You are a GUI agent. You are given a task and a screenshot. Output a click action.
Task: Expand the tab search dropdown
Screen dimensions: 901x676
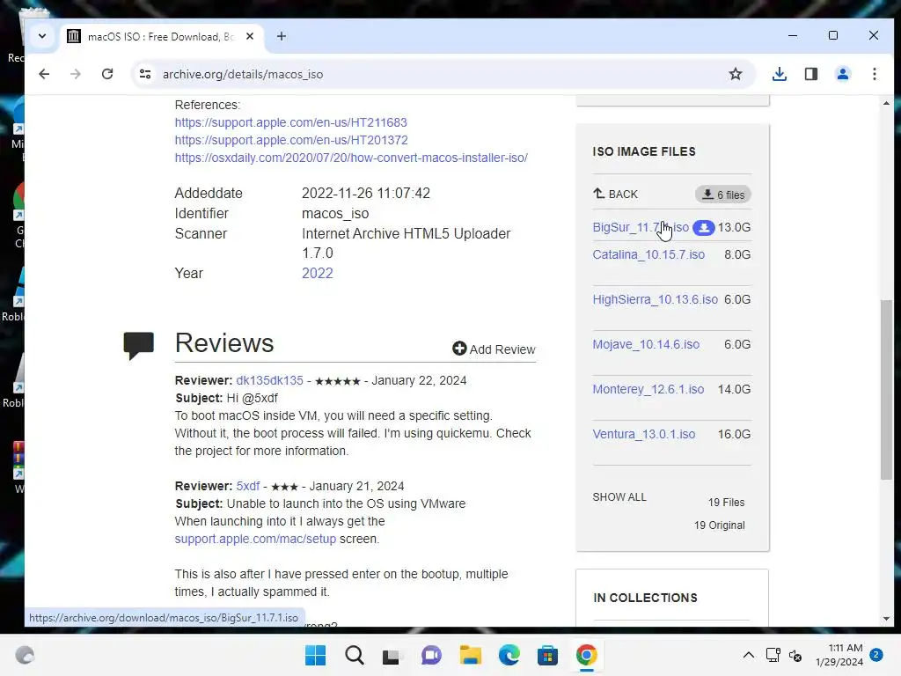[x=42, y=36]
